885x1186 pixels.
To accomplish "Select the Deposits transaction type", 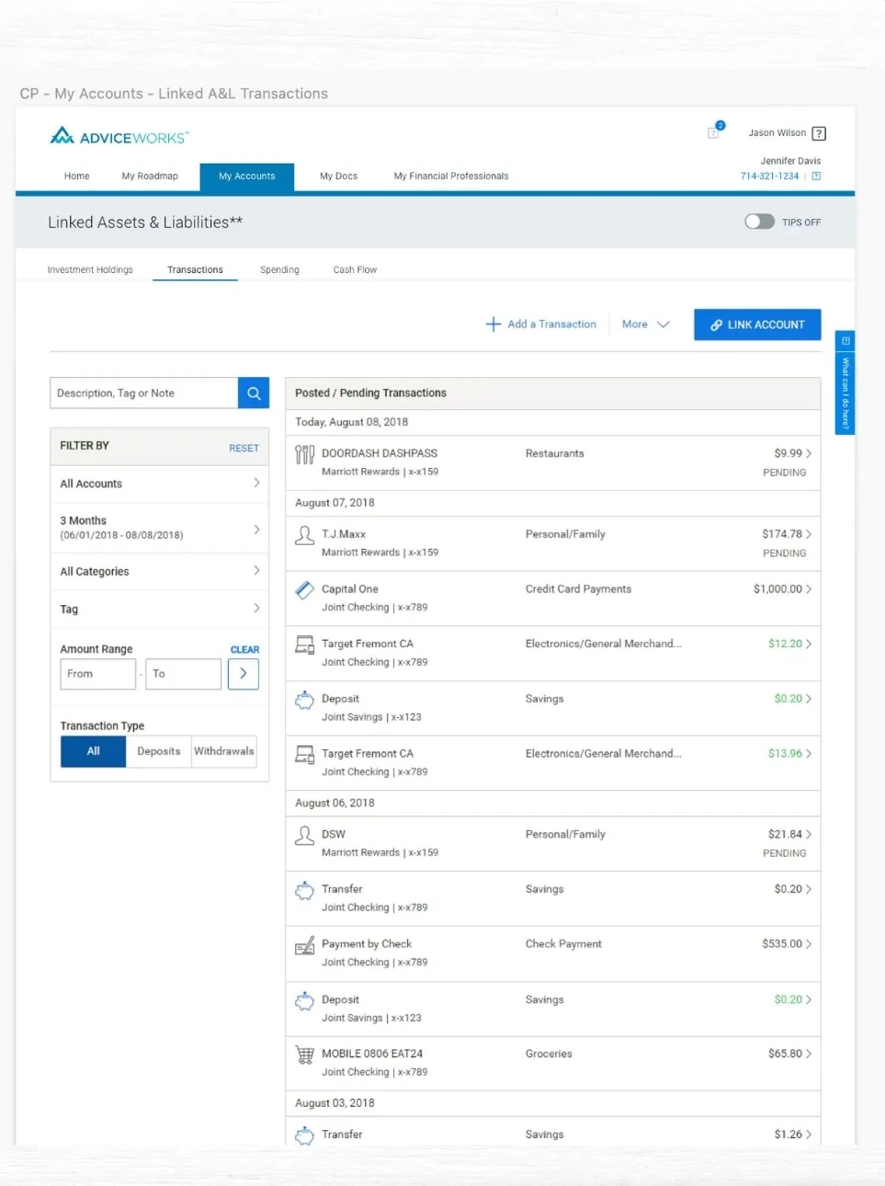I will [159, 751].
